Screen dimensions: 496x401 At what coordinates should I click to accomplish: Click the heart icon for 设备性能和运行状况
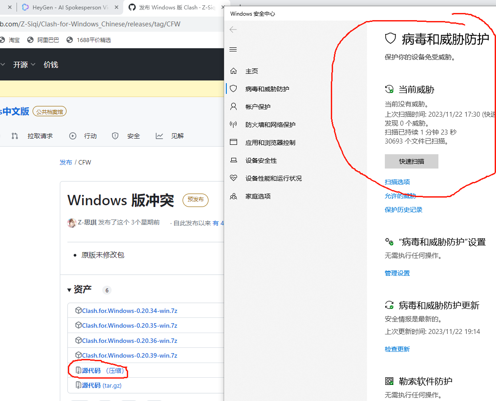[x=233, y=178]
